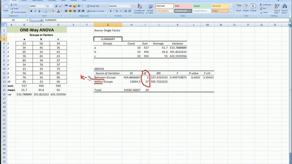The height and width of the screenshot is (164, 292).
Task: Toggle Wrap Text
Action: (93, 6)
